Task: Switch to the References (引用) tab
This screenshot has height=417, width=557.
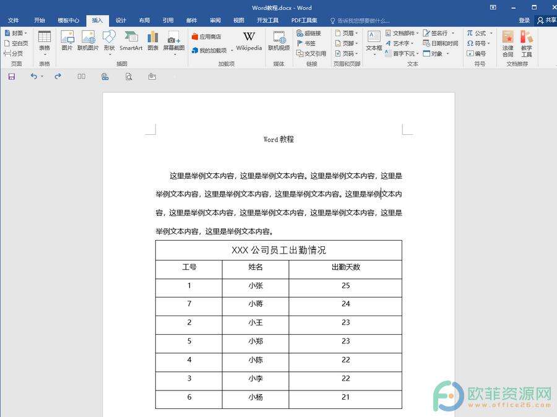Action: (x=168, y=20)
